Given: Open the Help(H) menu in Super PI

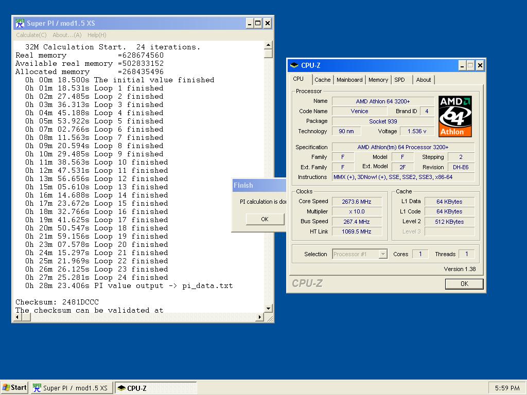Looking at the screenshot, I should pyautogui.click(x=97, y=35).
